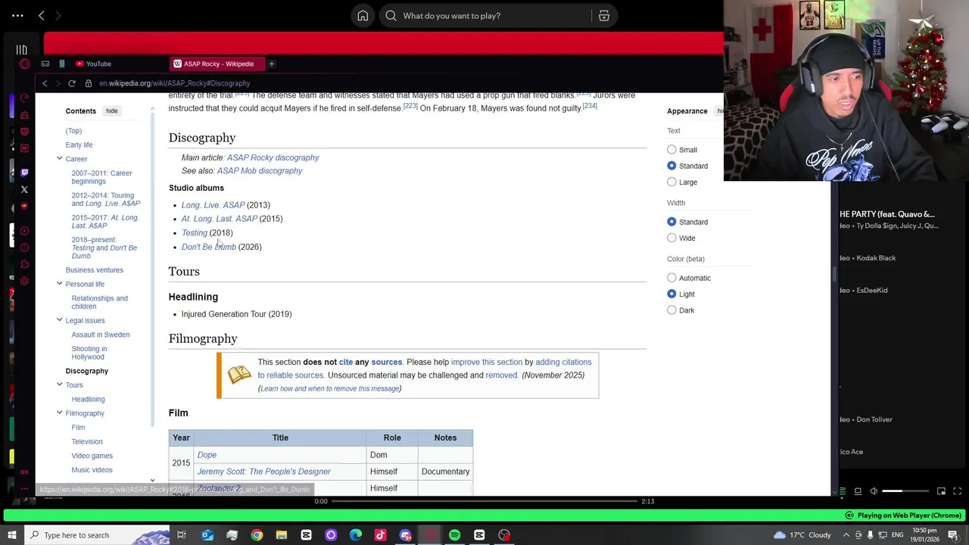This screenshot has height=545, width=969.
Task: Open Google Chrome from the taskbar
Action: [257, 535]
